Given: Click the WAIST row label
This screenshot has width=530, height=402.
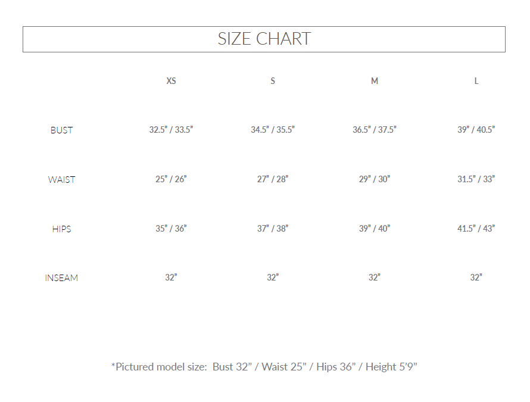Looking at the screenshot, I should [x=61, y=179].
